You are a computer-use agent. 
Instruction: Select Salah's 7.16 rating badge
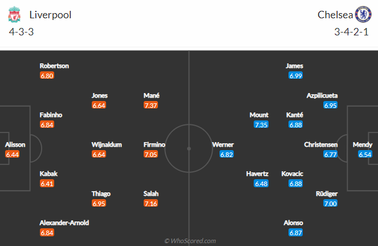[151, 203]
